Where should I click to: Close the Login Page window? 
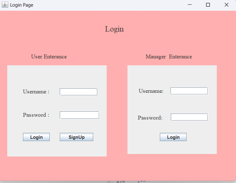click(x=226, y=5)
